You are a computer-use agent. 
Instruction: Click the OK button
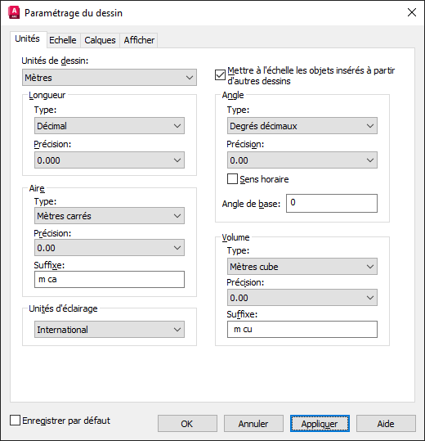[187, 423]
